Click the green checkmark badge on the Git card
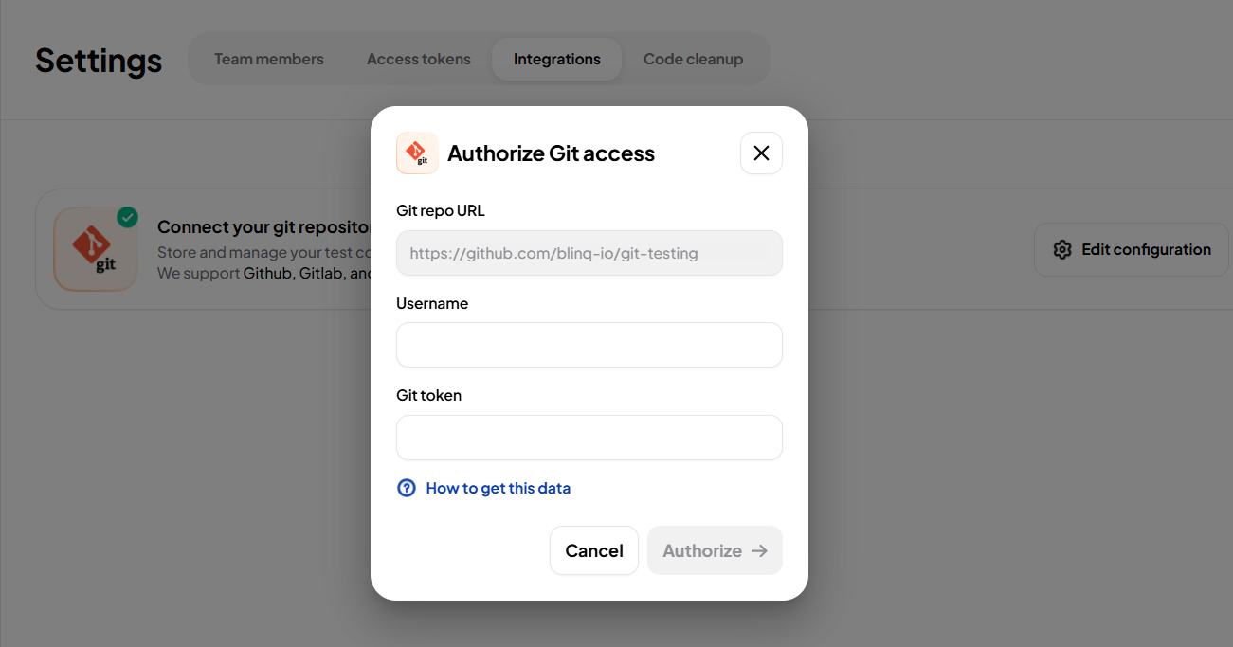Viewport: 1233px width, 647px height. (x=127, y=218)
